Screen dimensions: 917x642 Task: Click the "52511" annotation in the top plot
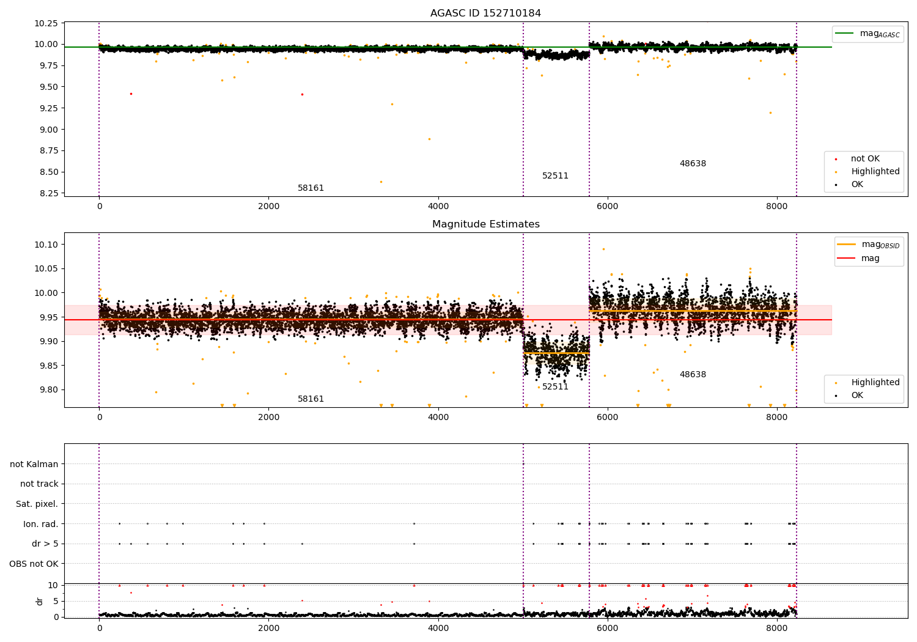pos(555,176)
